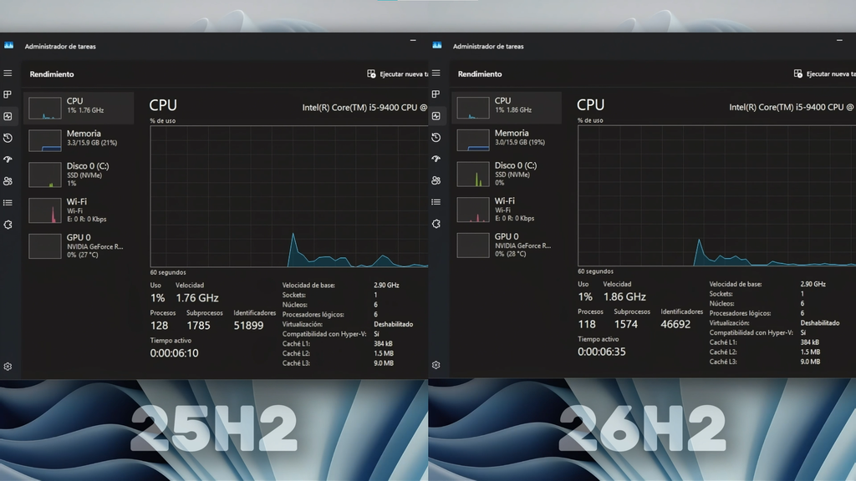Viewport: 856px width, 481px height.
Task: Click threads value '1785'
Action: pyautogui.click(x=198, y=326)
